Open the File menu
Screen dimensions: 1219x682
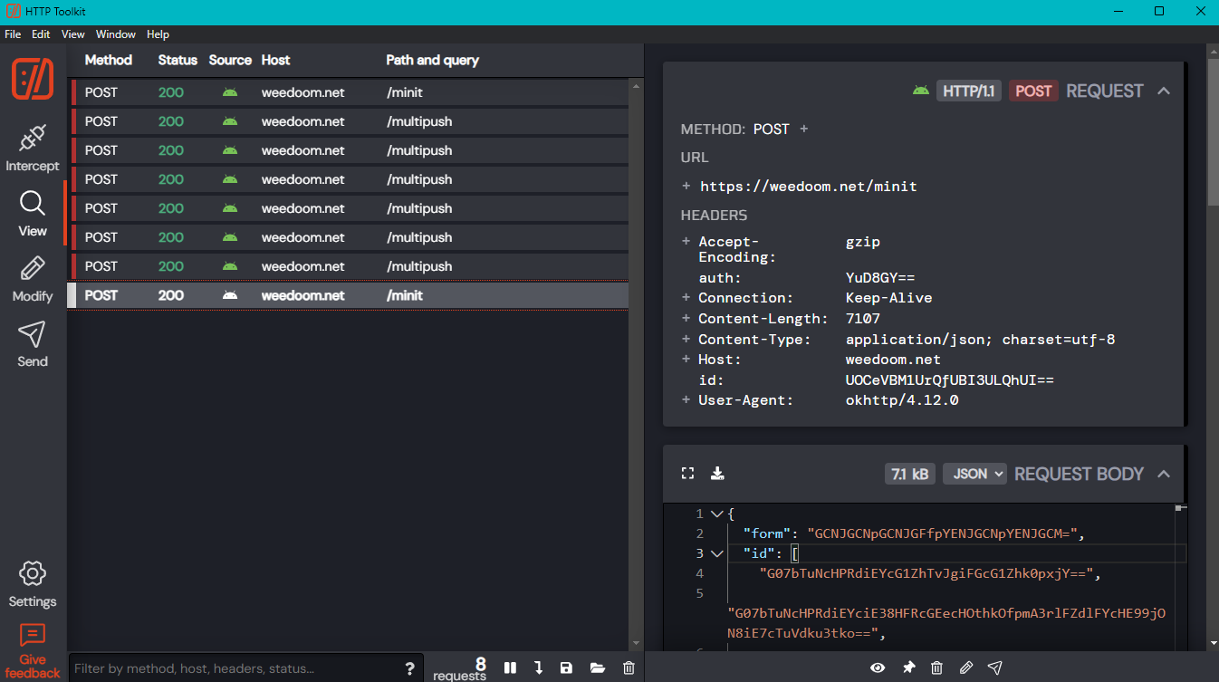click(13, 34)
